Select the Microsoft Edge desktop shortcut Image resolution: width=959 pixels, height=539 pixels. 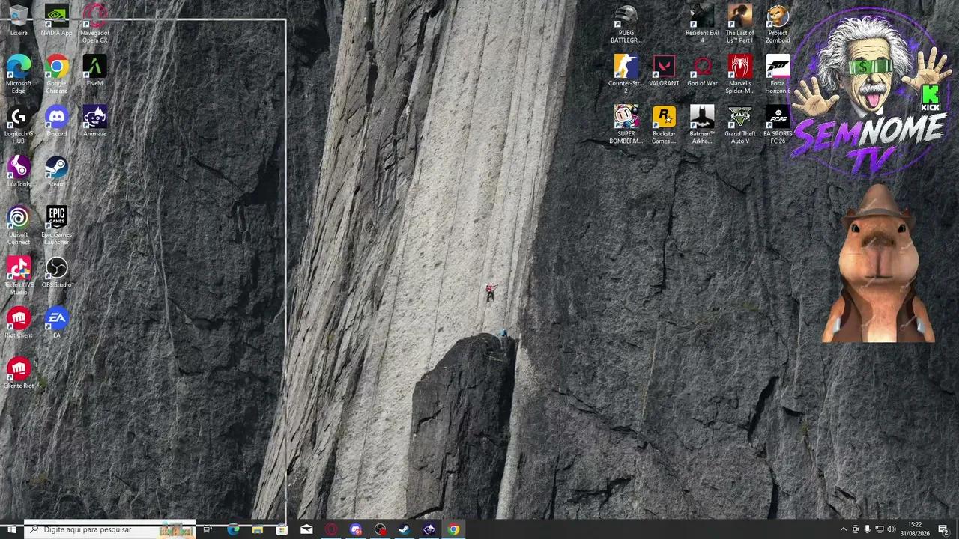[x=19, y=74]
